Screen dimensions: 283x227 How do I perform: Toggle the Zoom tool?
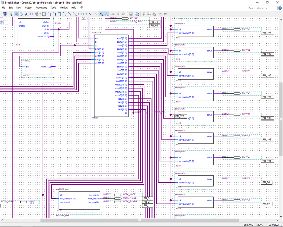tap(16, 14)
